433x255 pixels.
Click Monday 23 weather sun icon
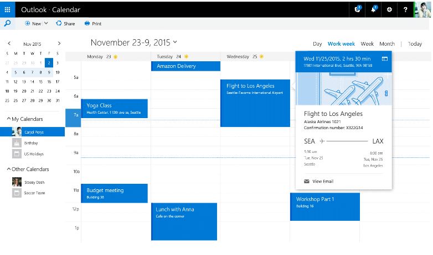115,56
